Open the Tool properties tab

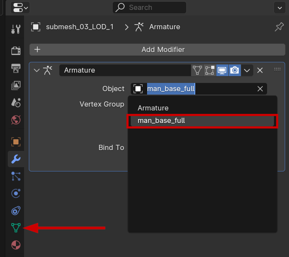coord(16,29)
